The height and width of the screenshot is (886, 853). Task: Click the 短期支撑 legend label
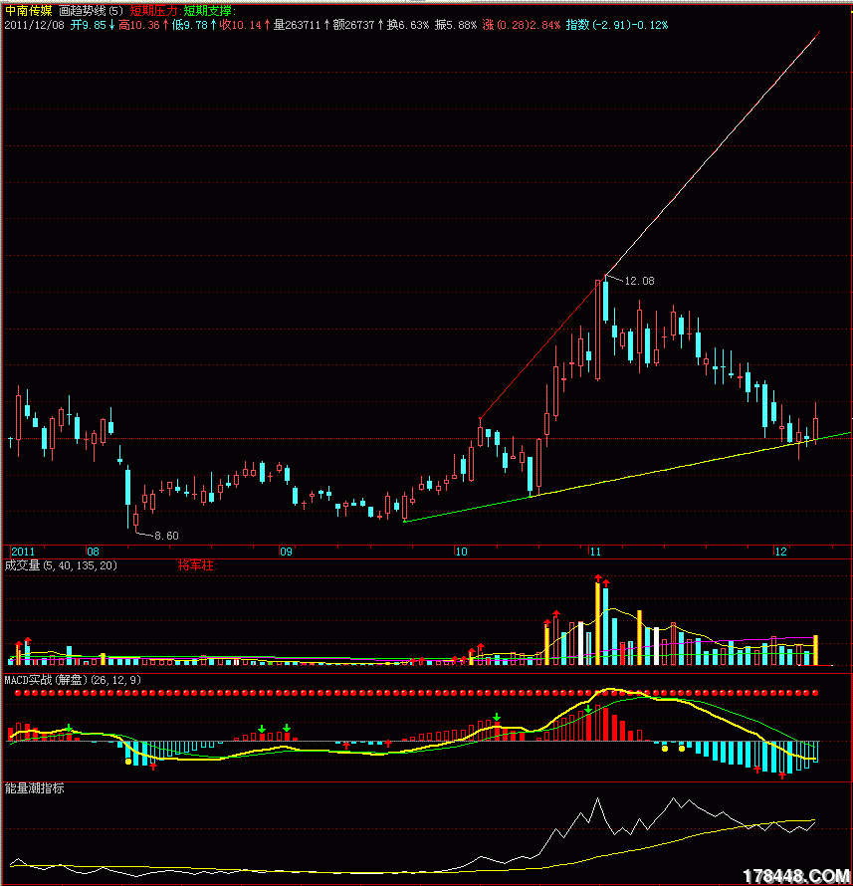tap(208, 11)
